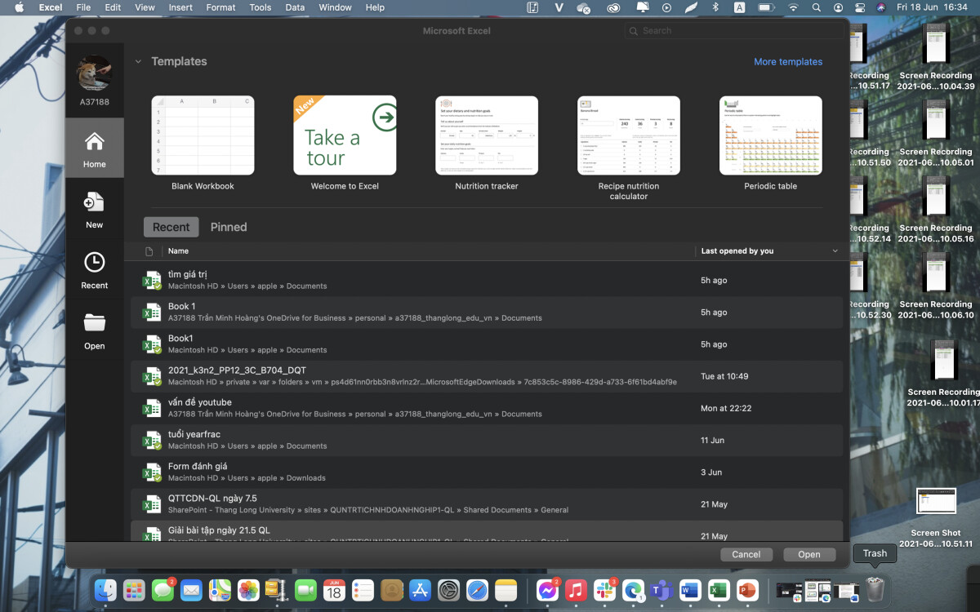Open the Insert menu
This screenshot has height=612, width=980.
click(180, 7)
